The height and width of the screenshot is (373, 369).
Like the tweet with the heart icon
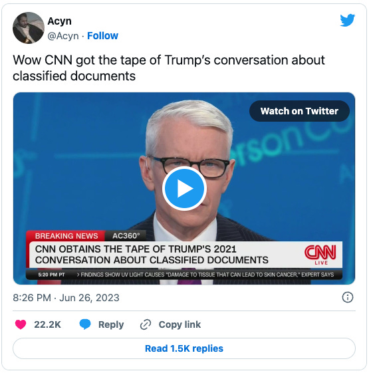pyautogui.click(x=21, y=324)
